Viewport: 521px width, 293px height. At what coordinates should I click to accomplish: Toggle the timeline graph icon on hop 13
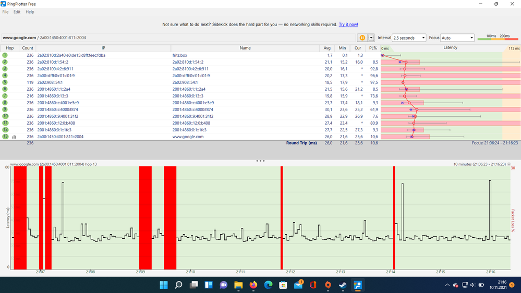click(x=14, y=137)
